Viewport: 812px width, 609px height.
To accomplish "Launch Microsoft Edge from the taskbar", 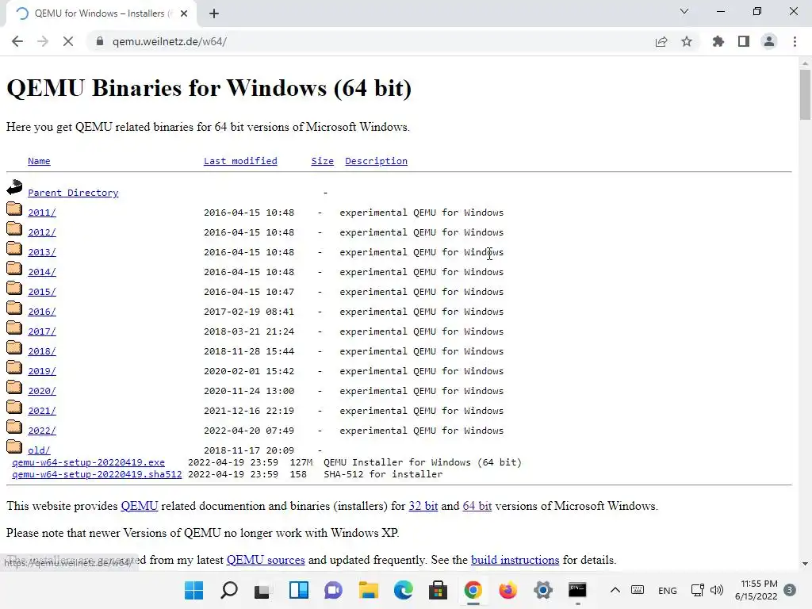I will (x=404, y=590).
